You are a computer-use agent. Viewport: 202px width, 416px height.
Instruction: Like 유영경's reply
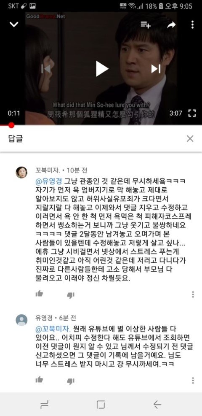[40, 380]
